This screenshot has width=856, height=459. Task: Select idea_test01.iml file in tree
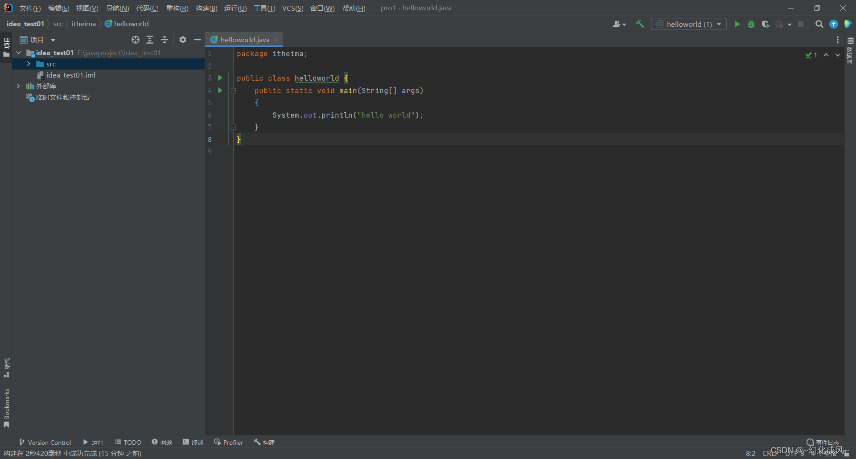[66, 75]
